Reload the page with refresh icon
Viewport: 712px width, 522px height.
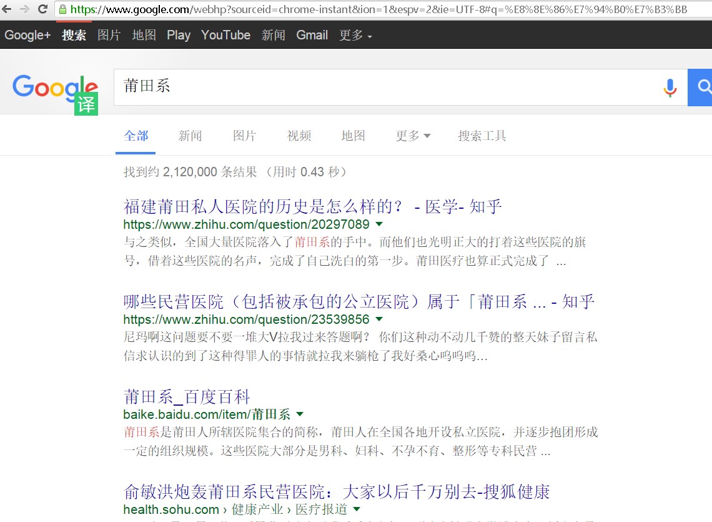[42, 9]
